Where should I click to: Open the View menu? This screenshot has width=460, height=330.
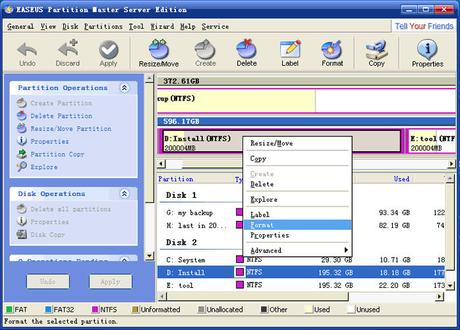(48, 26)
